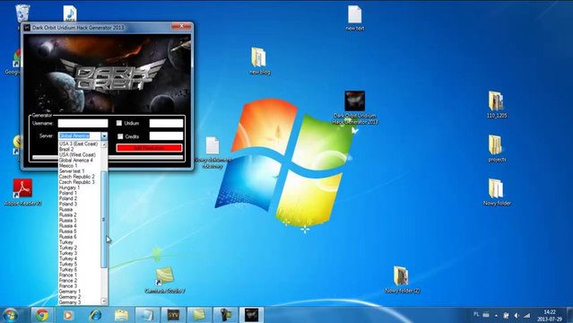Choose 'Turkey 2' from server list
This screenshot has height=323, width=573.
coord(68,248)
